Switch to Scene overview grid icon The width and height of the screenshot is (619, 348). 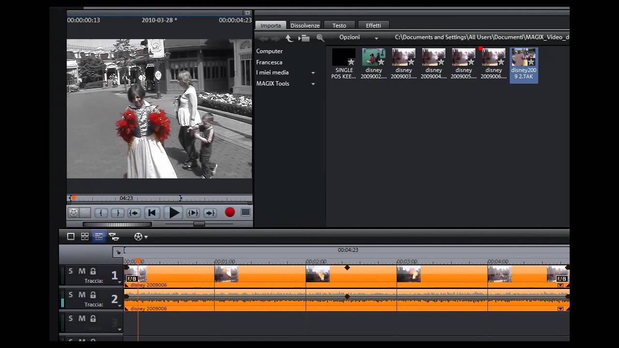pos(85,236)
